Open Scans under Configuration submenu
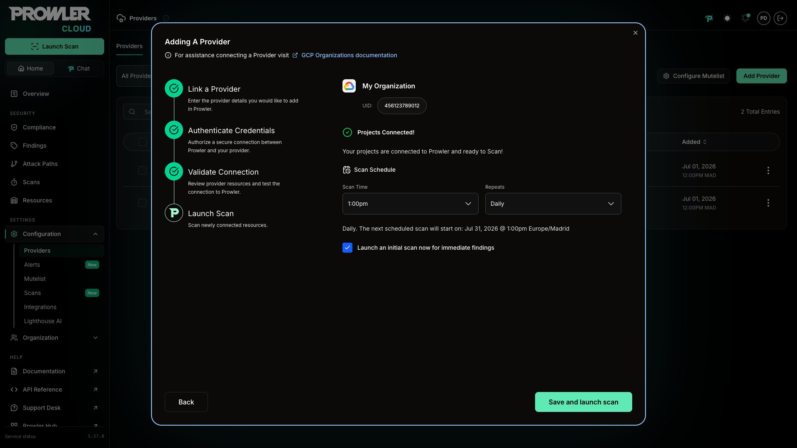797x448 pixels. tap(61, 293)
